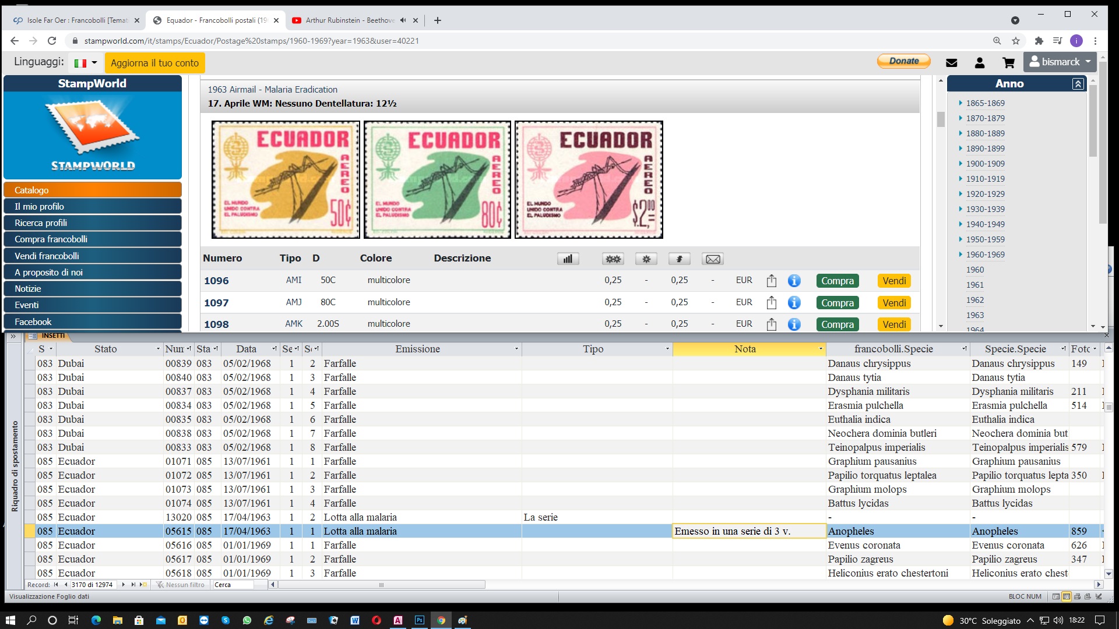
Task: Click Compra for stamp 1096
Action: click(x=837, y=281)
